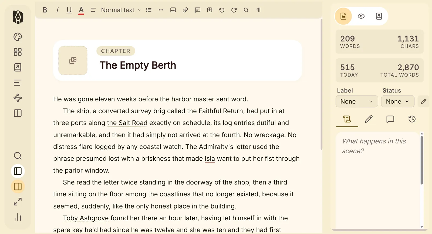Open the theme palette
This screenshot has height=234, width=432.
point(18,37)
